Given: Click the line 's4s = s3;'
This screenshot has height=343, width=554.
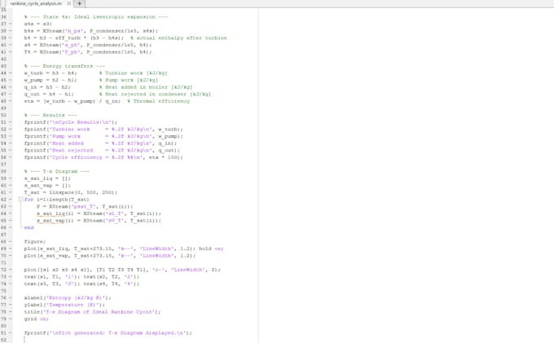Looking at the screenshot, I should [37, 24].
